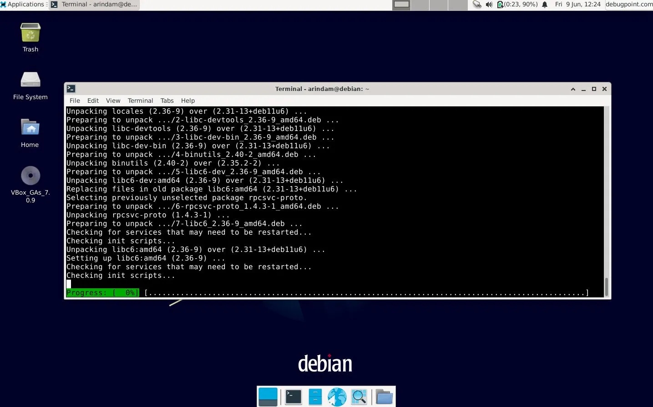The image size is (653, 407).
Task: Open the Edit menu in Terminal
Action: tap(93, 100)
